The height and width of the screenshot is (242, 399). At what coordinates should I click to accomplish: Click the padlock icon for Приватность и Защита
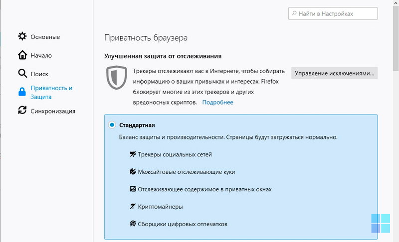point(22,92)
